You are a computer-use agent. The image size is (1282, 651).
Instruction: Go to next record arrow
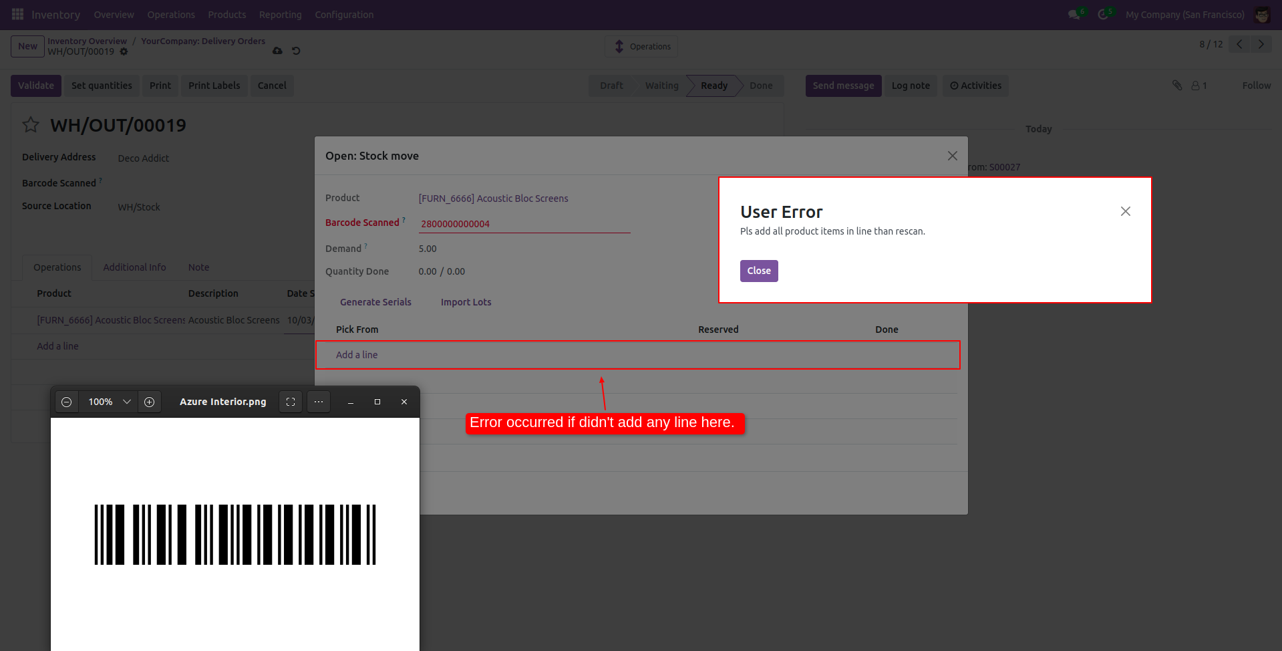(x=1261, y=44)
